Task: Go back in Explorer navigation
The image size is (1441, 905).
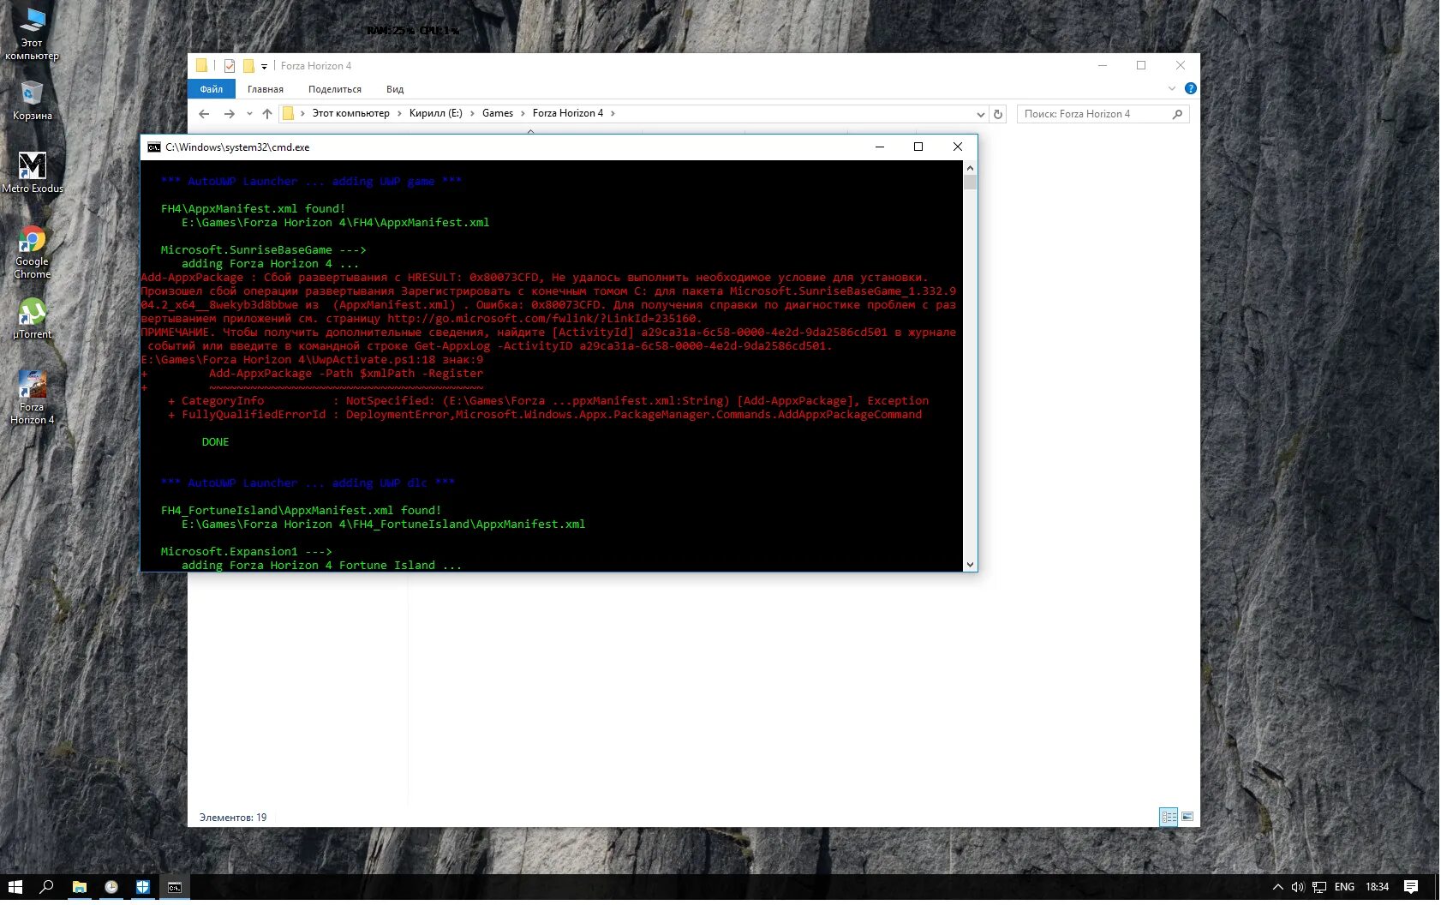Action: [x=204, y=114]
